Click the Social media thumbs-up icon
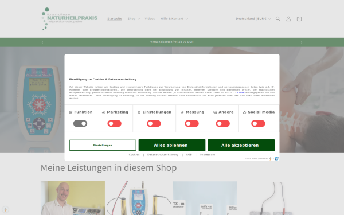 pyautogui.click(x=244, y=112)
